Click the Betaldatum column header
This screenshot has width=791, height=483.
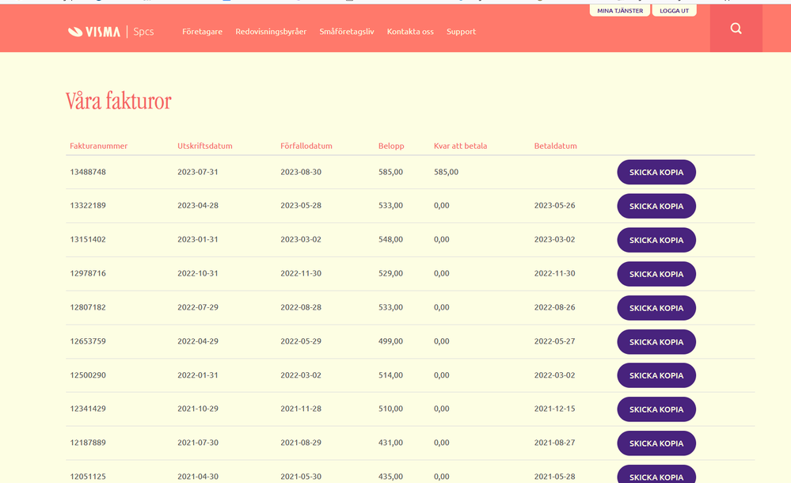click(555, 146)
